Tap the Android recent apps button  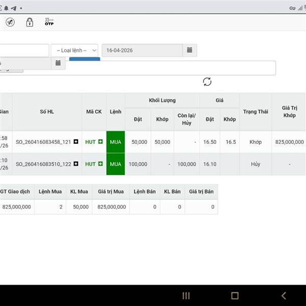(186, 296)
